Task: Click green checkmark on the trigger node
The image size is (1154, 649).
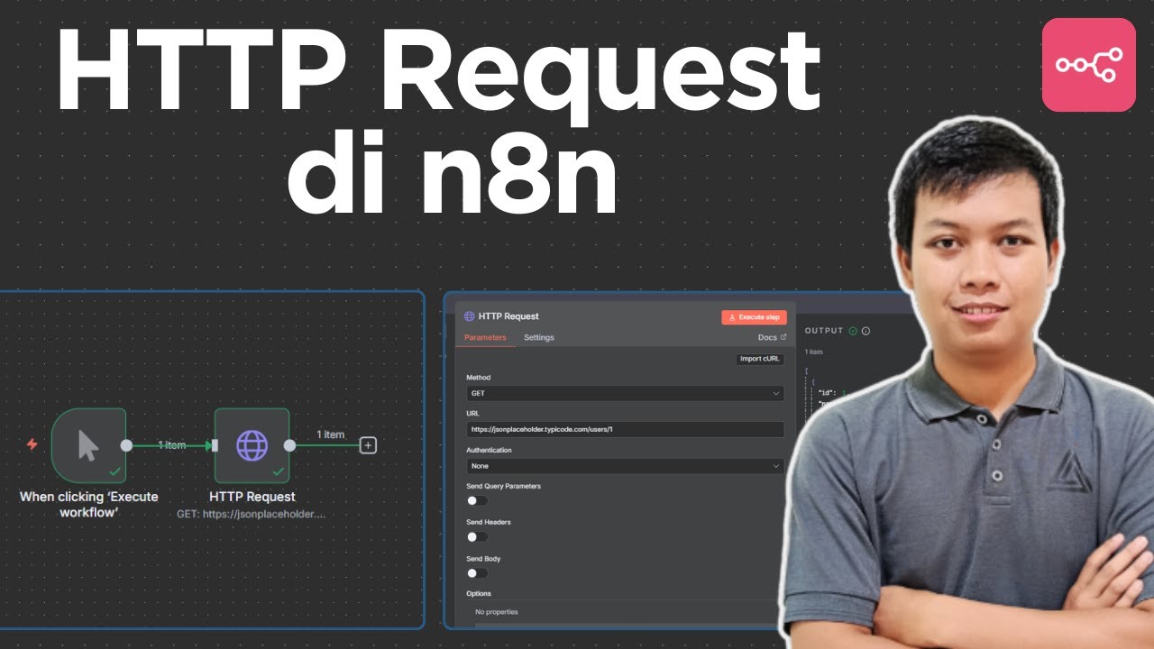Action: point(114,471)
